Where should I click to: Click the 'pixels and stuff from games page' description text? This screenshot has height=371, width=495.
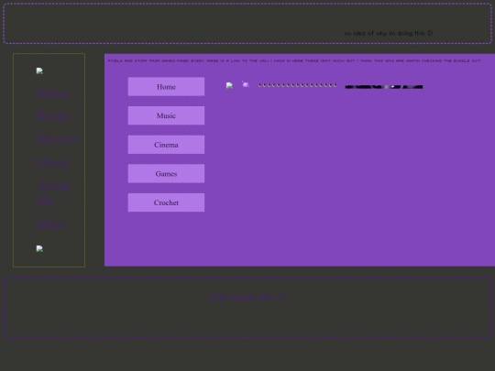click(x=294, y=60)
